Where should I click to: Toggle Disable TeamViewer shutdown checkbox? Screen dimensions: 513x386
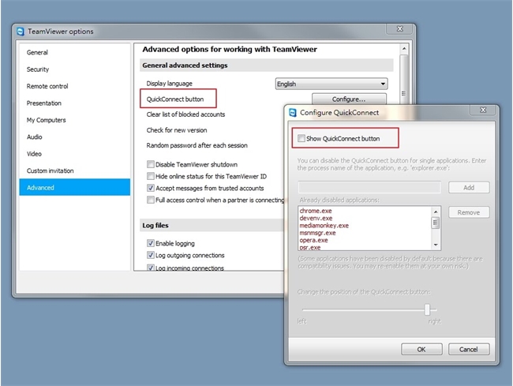pyautogui.click(x=151, y=164)
